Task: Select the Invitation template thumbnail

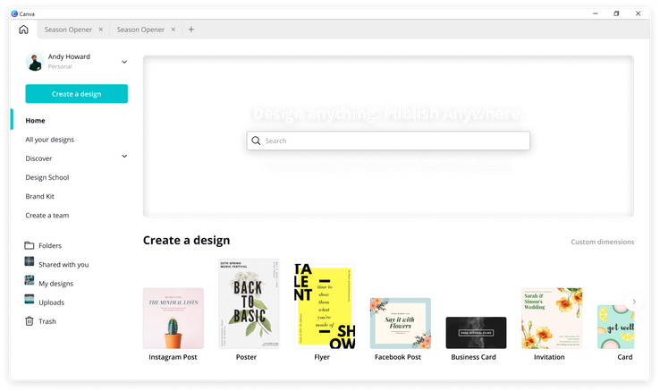Action: click(552, 319)
